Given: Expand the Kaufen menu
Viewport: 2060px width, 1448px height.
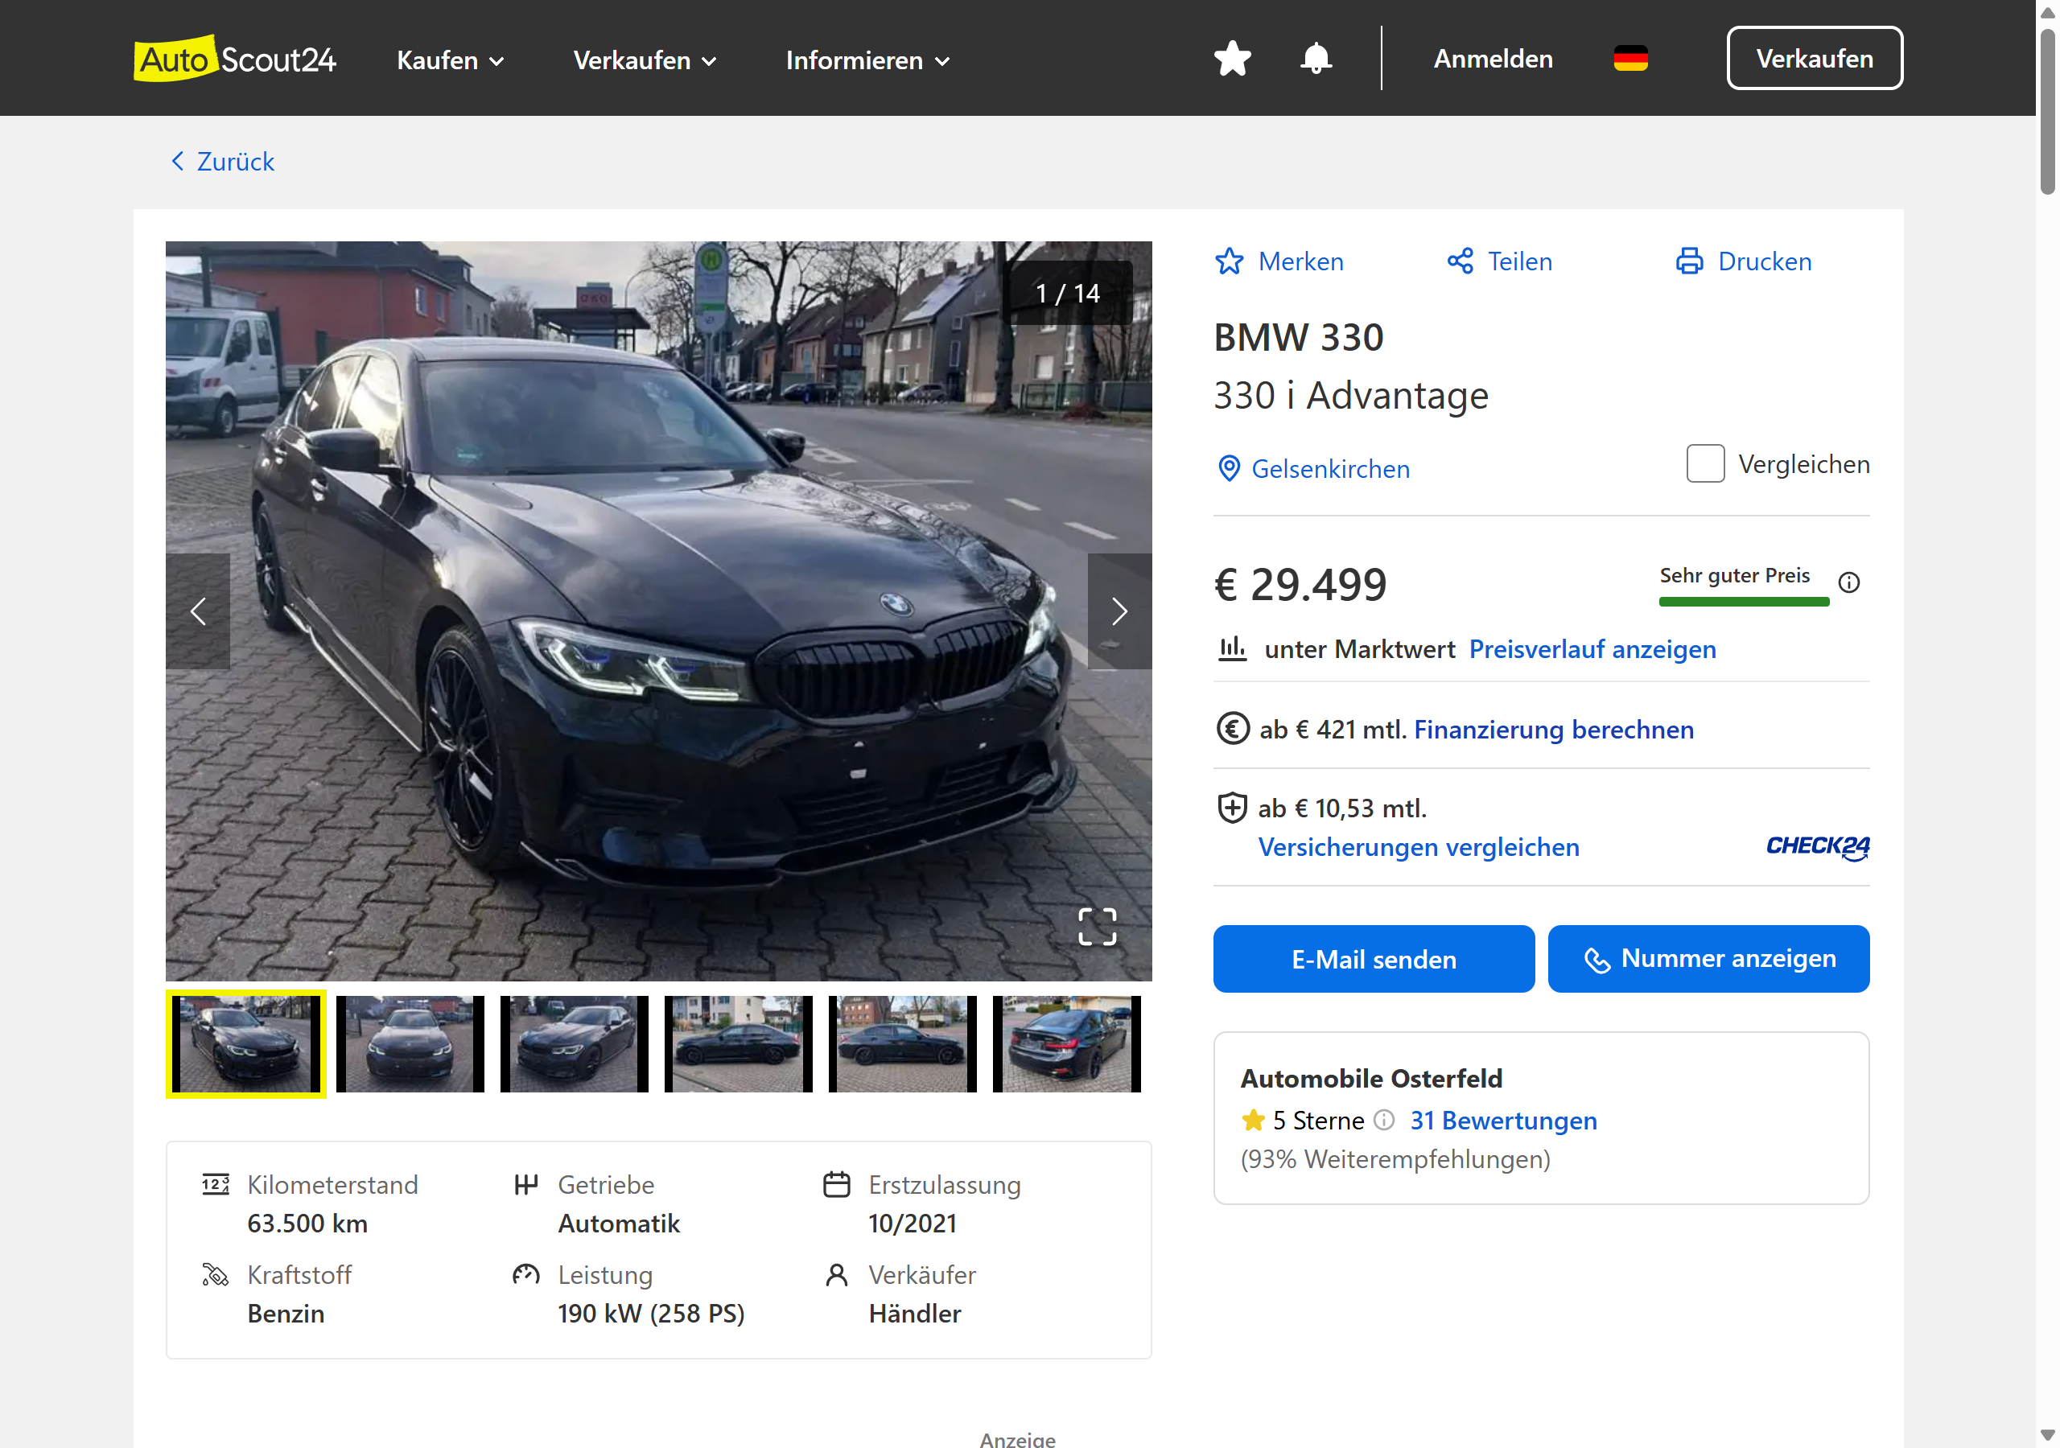Looking at the screenshot, I should (x=451, y=60).
